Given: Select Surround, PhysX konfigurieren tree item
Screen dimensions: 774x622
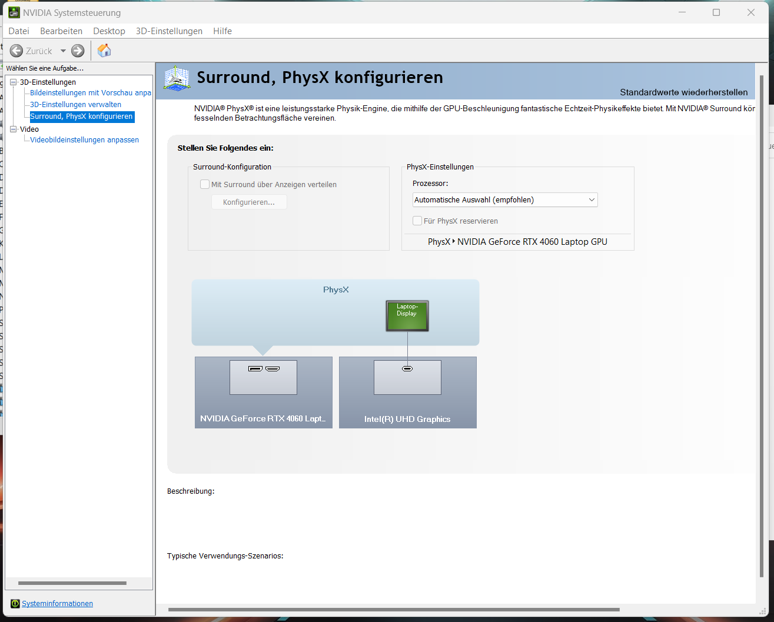Looking at the screenshot, I should (x=82, y=117).
